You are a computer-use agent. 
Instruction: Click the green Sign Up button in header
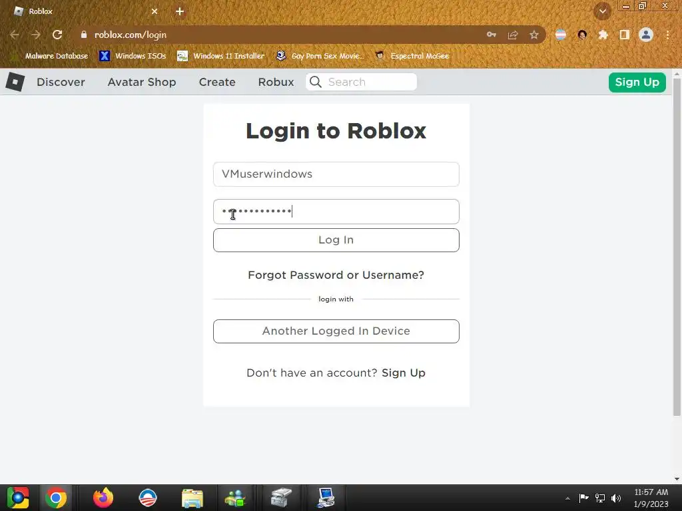[x=637, y=82]
